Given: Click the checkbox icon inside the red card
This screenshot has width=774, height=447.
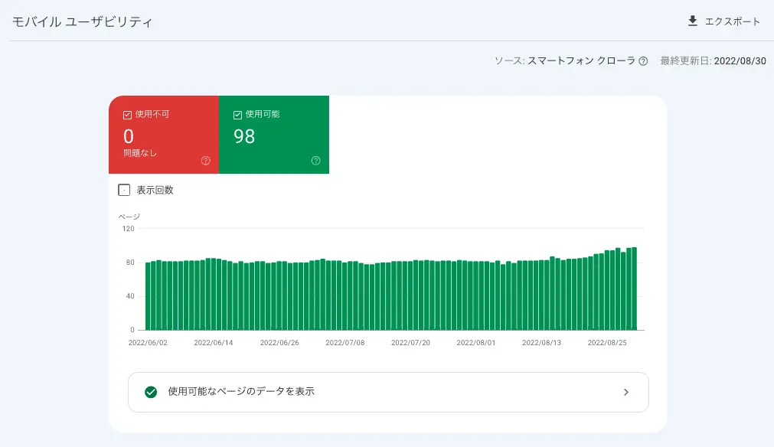Looking at the screenshot, I should tap(126, 115).
